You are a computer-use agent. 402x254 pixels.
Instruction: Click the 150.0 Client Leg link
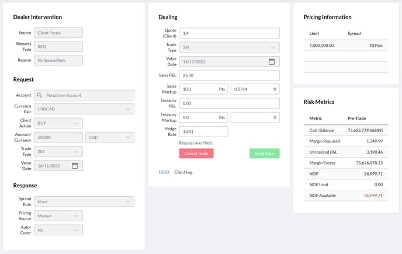[164, 172]
